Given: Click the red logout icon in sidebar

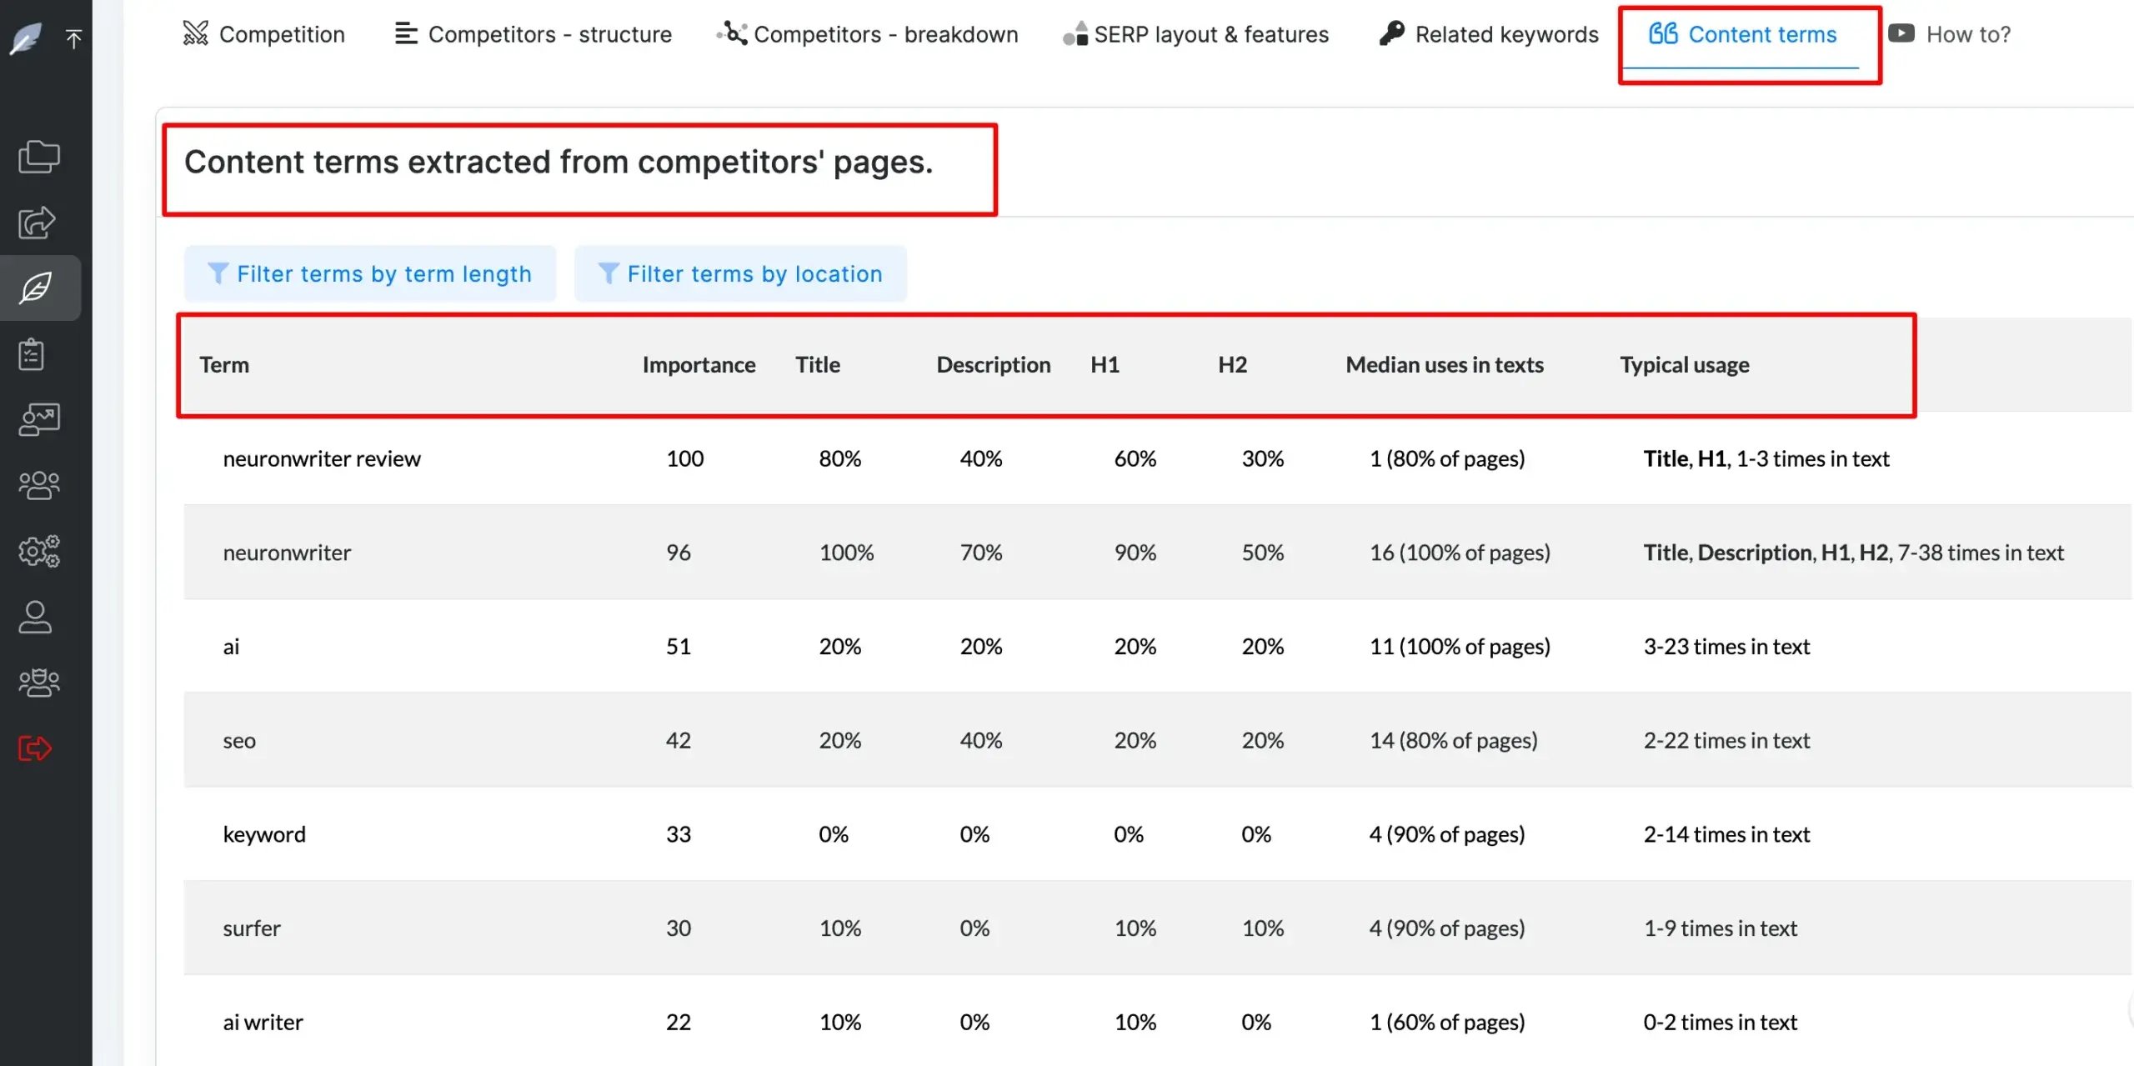Looking at the screenshot, I should click(35, 748).
